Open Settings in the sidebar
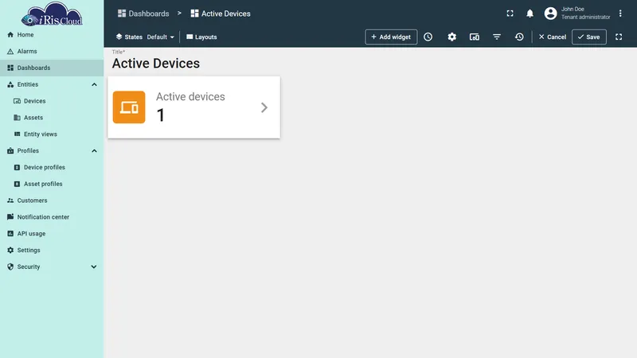Screen dimensions: 637x358 [x=52, y=250]
